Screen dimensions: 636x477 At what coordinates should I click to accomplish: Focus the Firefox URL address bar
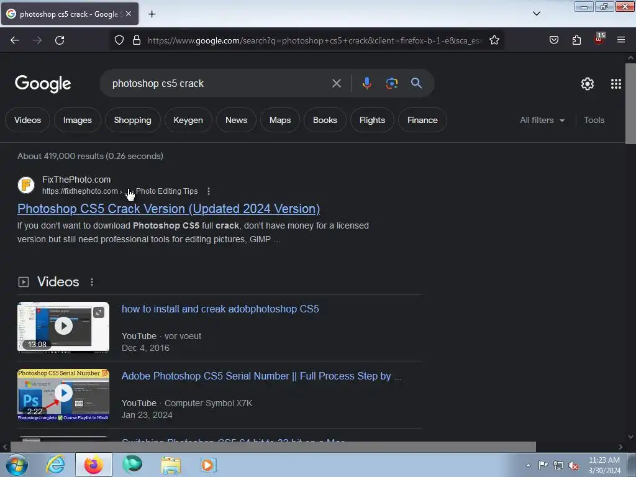[x=315, y=40]
